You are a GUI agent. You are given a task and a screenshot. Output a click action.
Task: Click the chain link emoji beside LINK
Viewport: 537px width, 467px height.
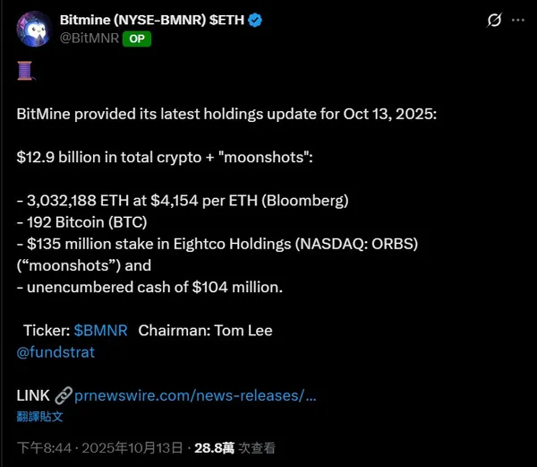click(x=63, y=395)
